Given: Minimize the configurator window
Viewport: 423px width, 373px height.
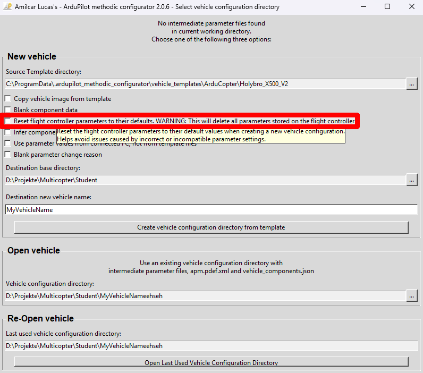Looking at the screenshot, I should coord(363,7).
